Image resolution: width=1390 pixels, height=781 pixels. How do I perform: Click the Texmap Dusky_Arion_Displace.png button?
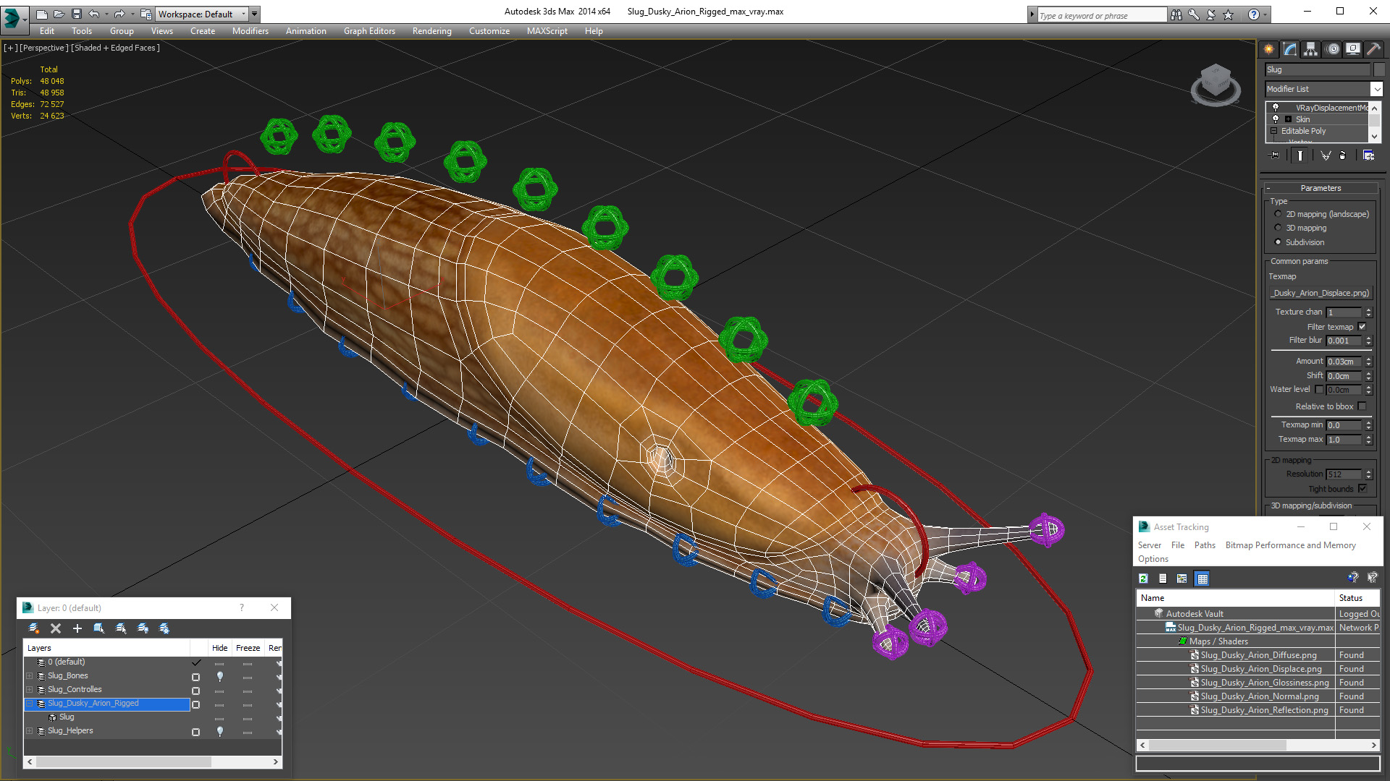[1321, 293]
